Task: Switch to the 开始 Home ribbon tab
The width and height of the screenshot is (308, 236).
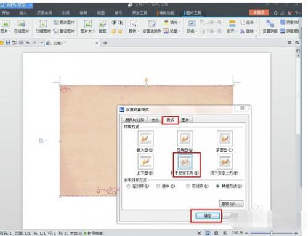Action: (6, 13)
